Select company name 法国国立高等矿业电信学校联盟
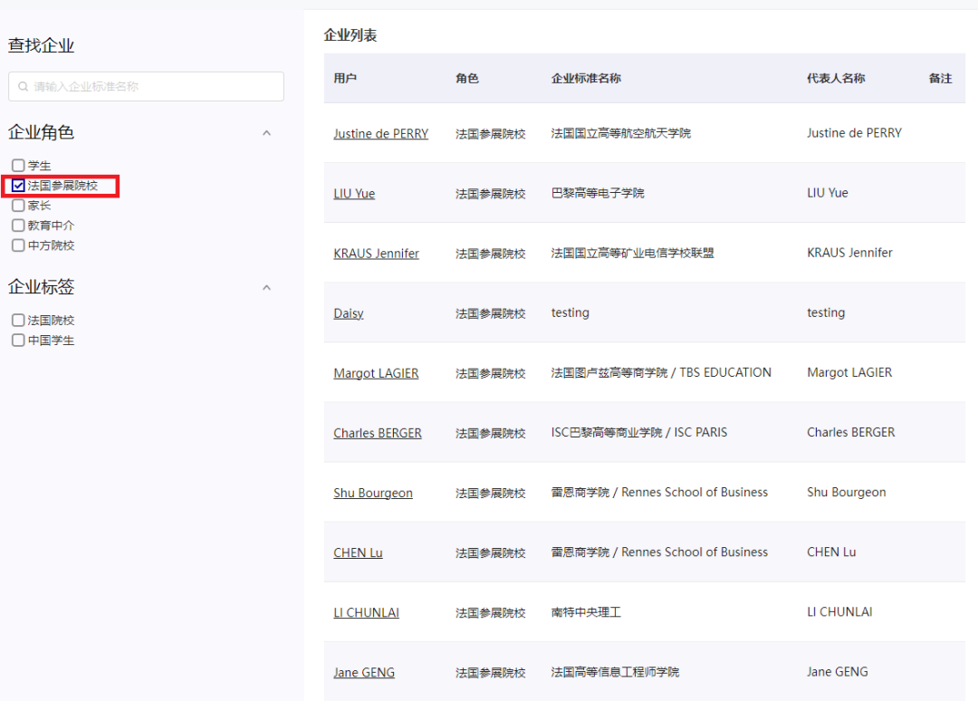The image size is (978, 701). [632, 253]
